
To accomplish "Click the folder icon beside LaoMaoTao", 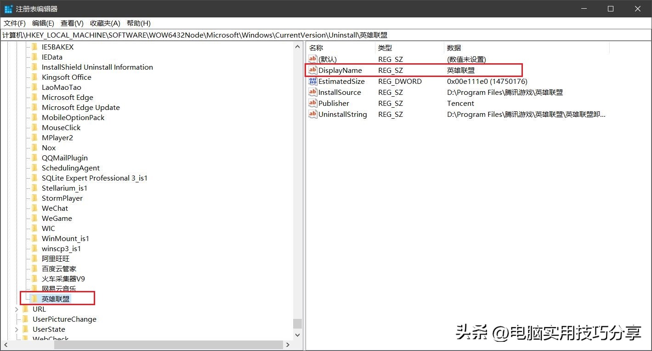I will [x=34, y=87].
